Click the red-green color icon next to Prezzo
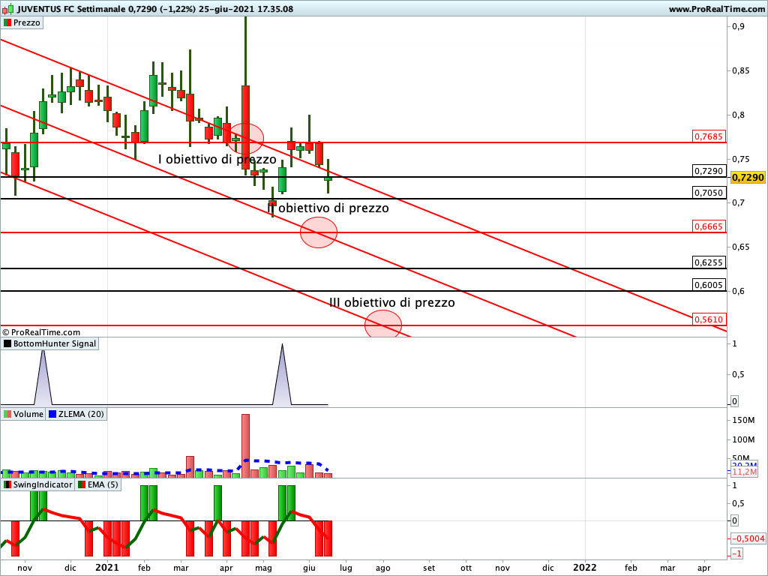 coord(7,22)
